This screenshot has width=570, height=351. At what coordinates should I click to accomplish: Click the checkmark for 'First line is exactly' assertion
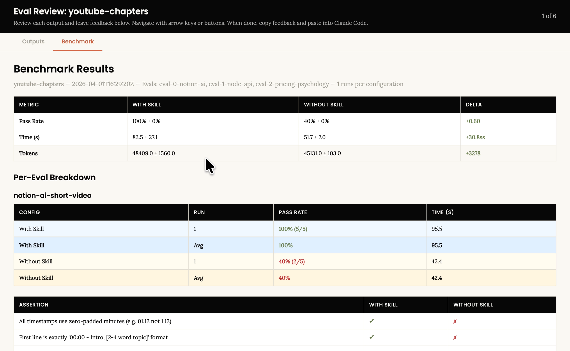[371, 337]
